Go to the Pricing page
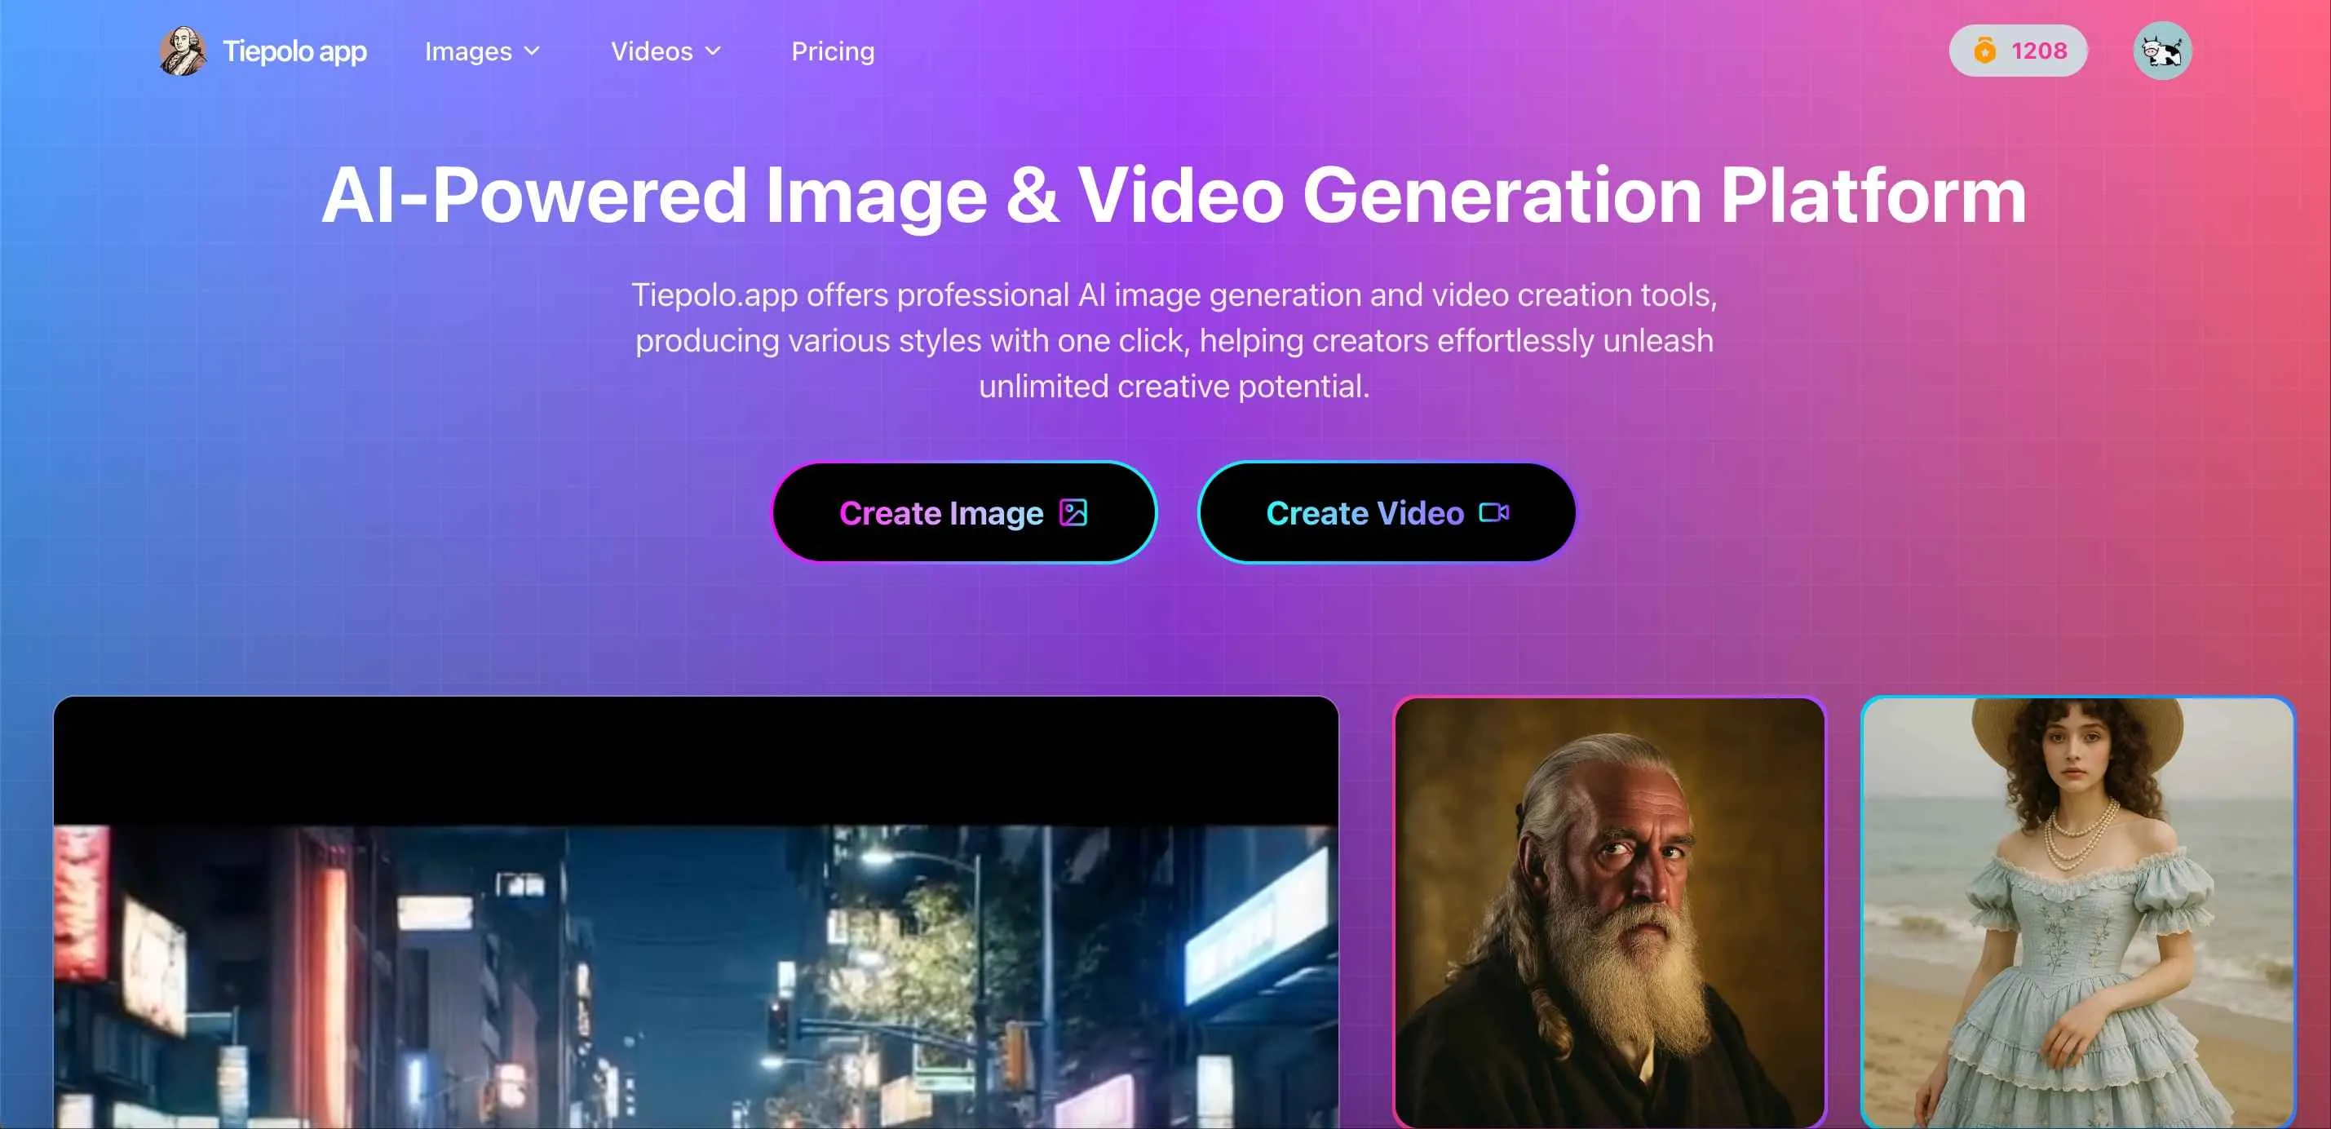The image size is (2331, 1129). point(833,51)
